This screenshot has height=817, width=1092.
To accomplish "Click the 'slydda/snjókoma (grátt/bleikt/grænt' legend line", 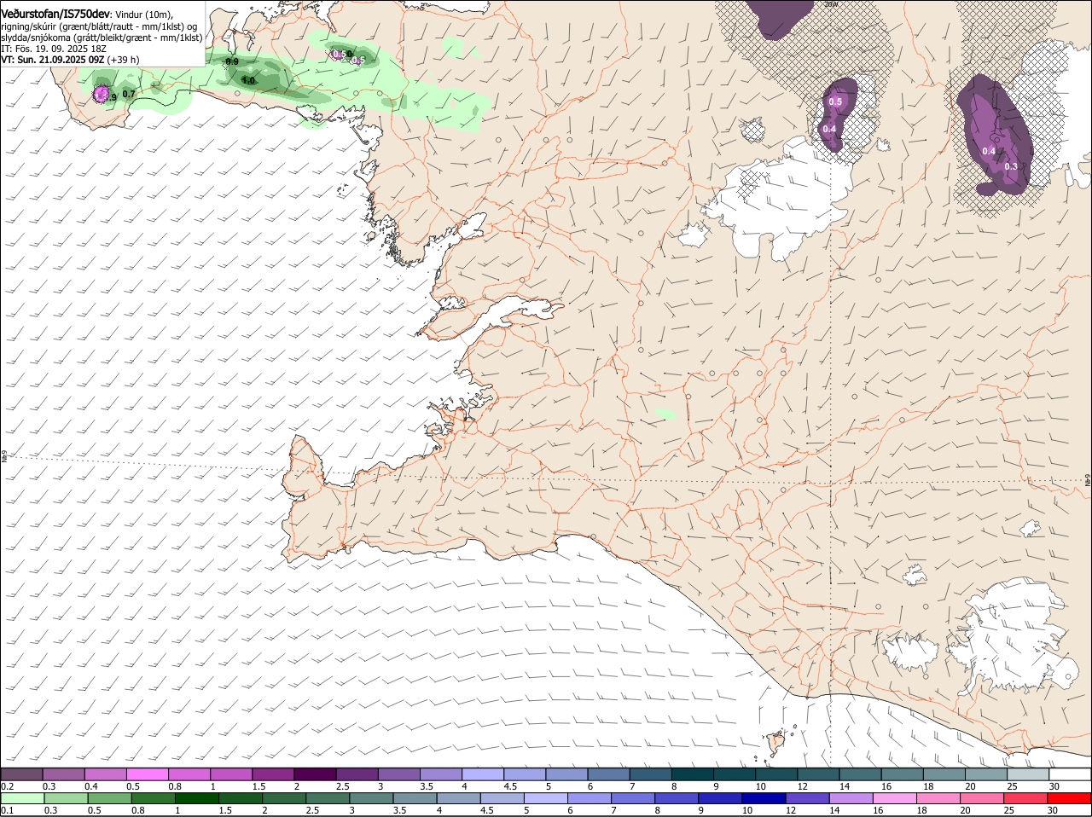I will click(x=102, y=38).
